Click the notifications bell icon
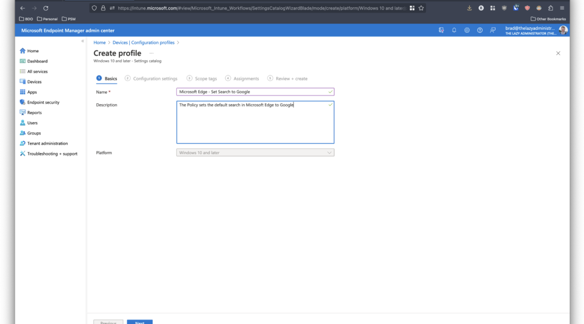 (x=454, y=30)
